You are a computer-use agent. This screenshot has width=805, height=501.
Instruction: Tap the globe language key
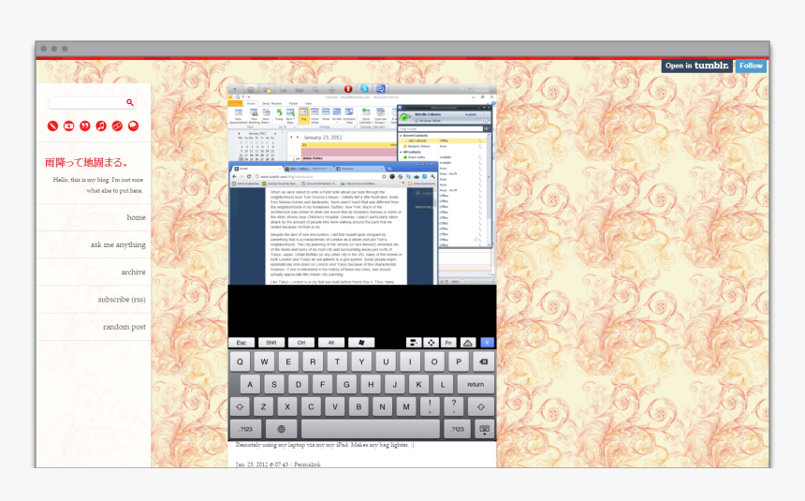[x=282, y=429]
